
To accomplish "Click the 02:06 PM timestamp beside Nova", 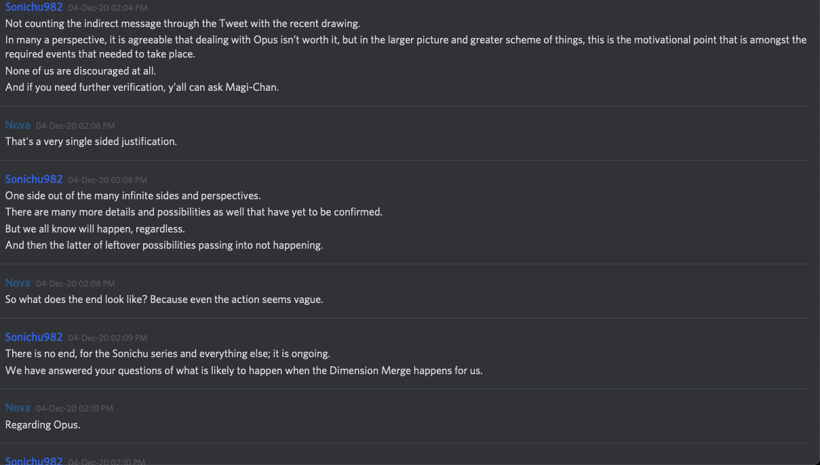I will 75,126.
